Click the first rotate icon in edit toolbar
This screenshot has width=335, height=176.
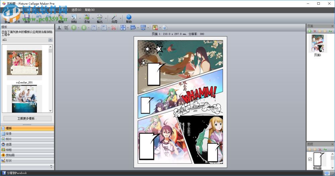tap(94, 27)
